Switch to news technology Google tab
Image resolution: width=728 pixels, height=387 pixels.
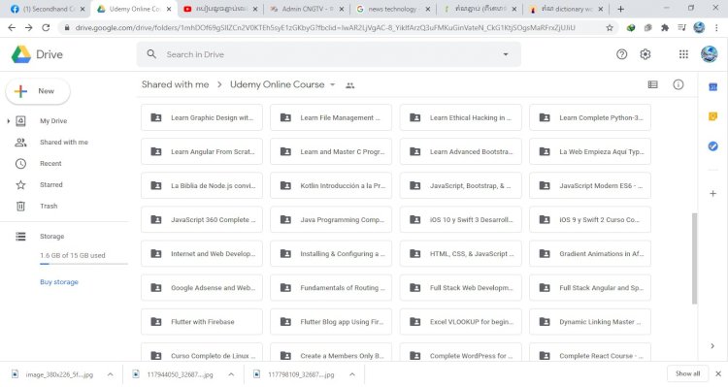(393, 9)
